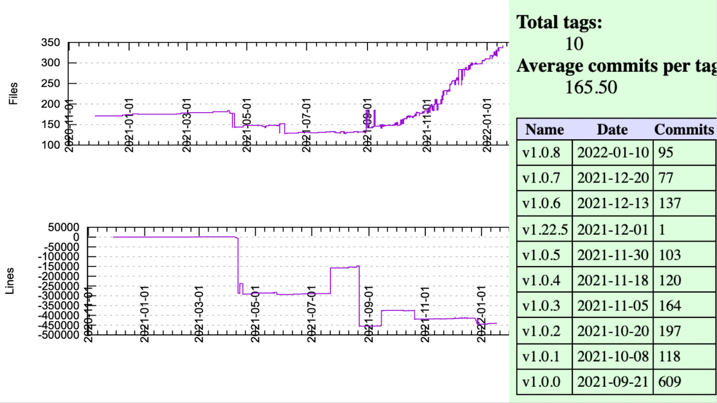Click the date 2021-10-08 cell
717x403 pixels.
tap(613, 357)
